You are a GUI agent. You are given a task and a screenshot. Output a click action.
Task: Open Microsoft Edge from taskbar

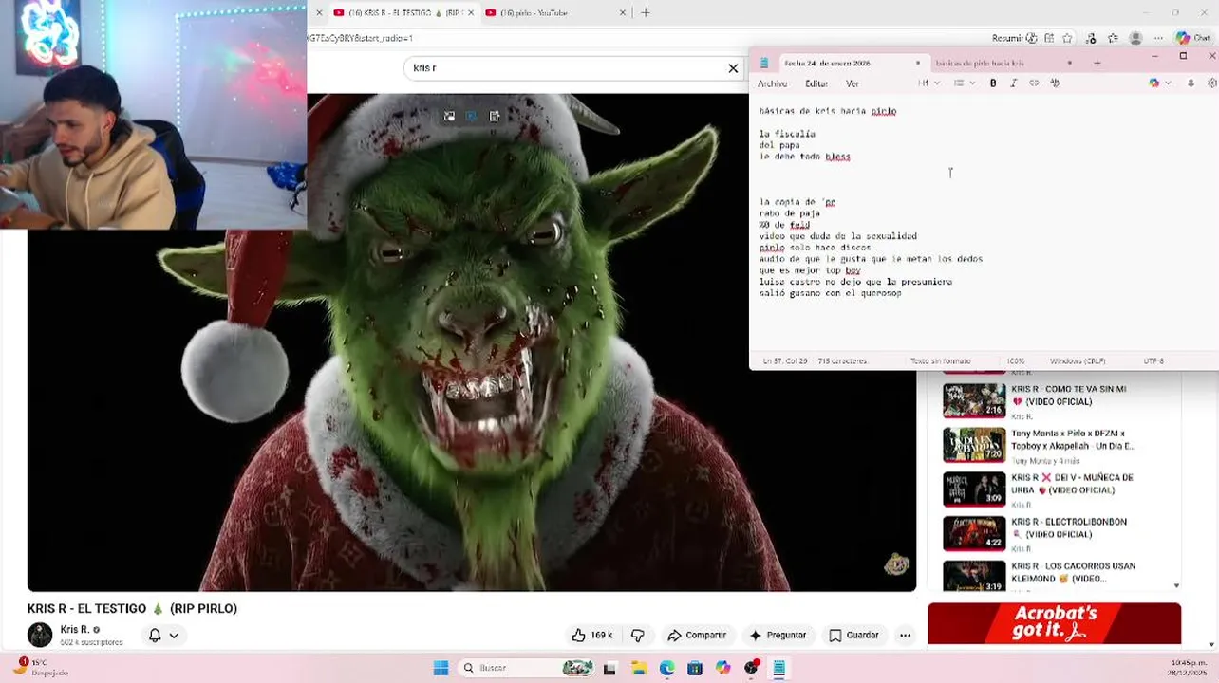click(x=666, y=668)
